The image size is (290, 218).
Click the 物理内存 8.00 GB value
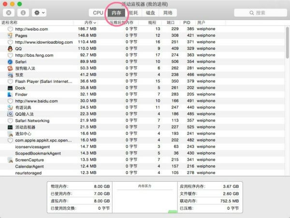tap(101, 187)
